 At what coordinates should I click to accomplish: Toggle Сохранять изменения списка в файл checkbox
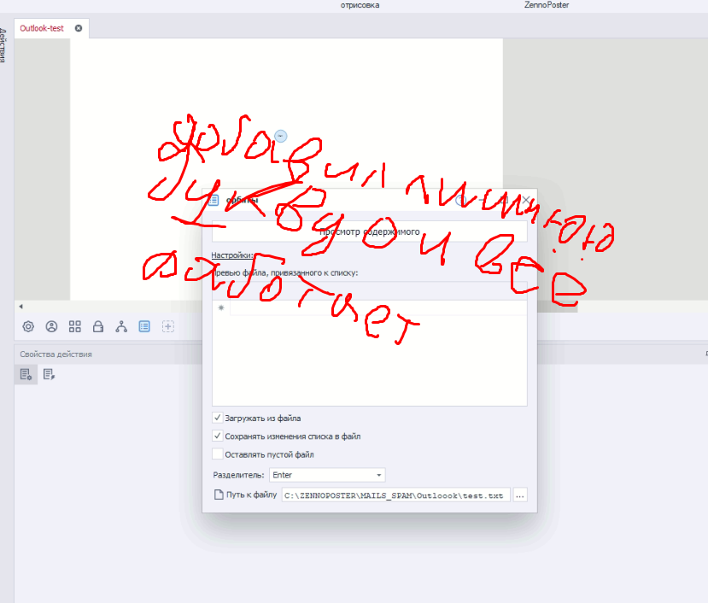[x=217, y=436]
